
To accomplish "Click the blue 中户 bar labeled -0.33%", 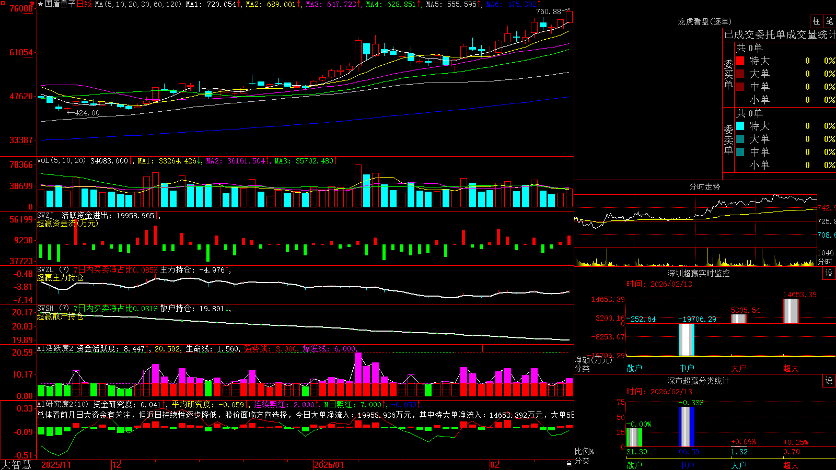I will coord(687,427).
